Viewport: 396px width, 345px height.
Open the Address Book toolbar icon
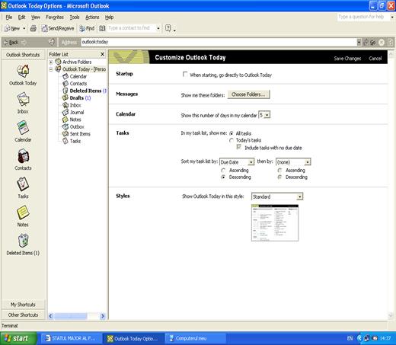coord(102,28)
